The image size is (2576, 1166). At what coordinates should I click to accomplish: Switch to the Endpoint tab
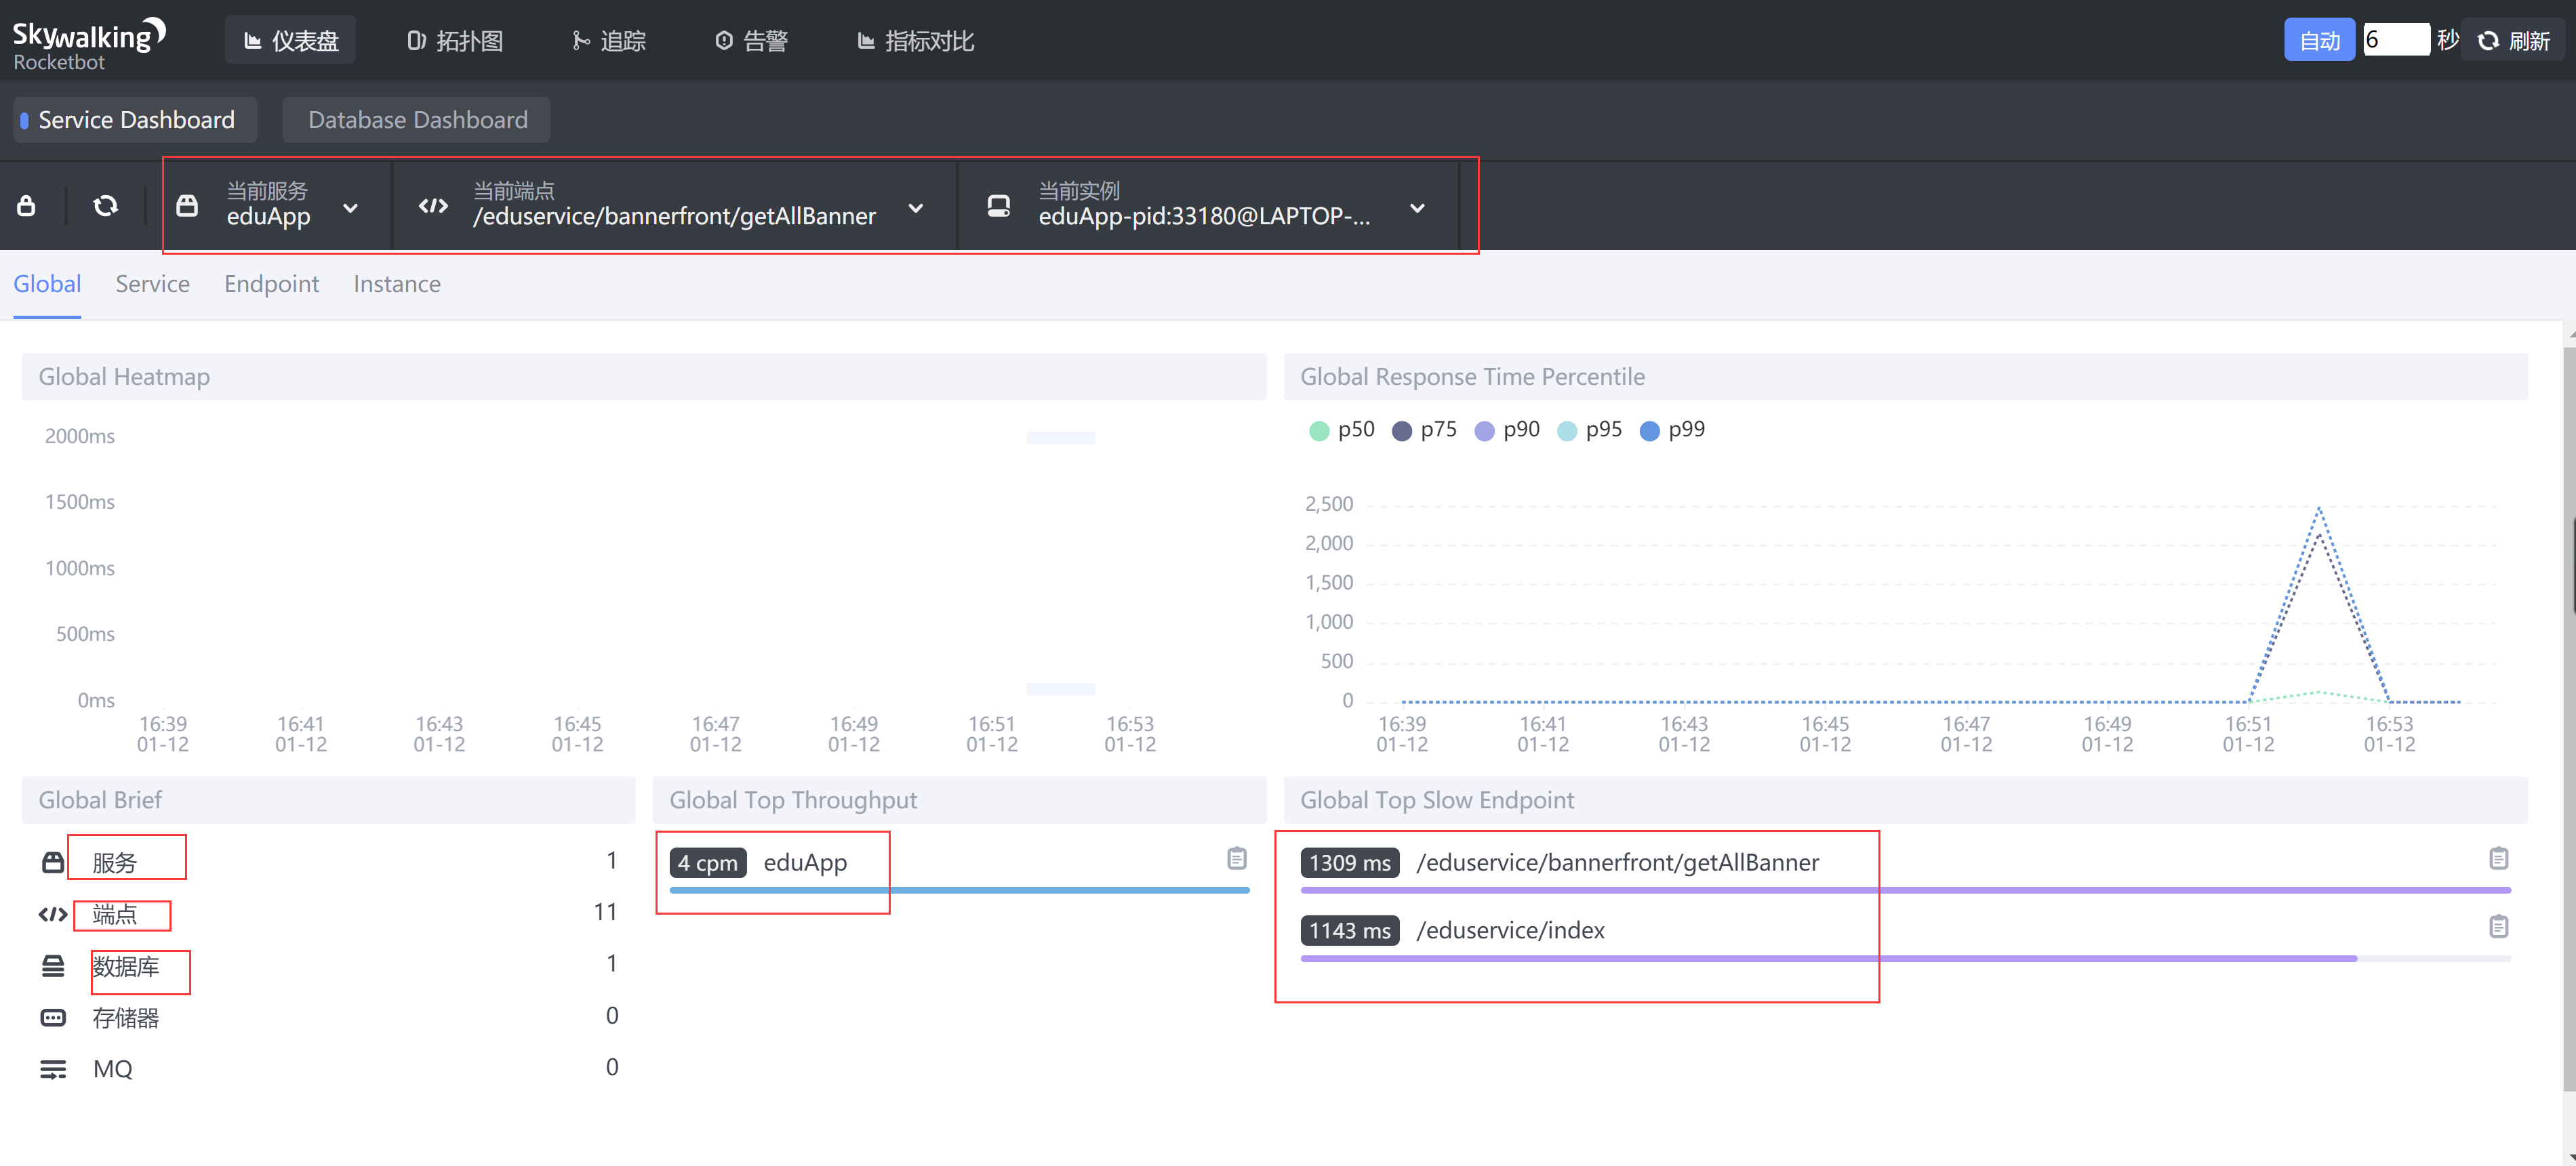point(271,284)
